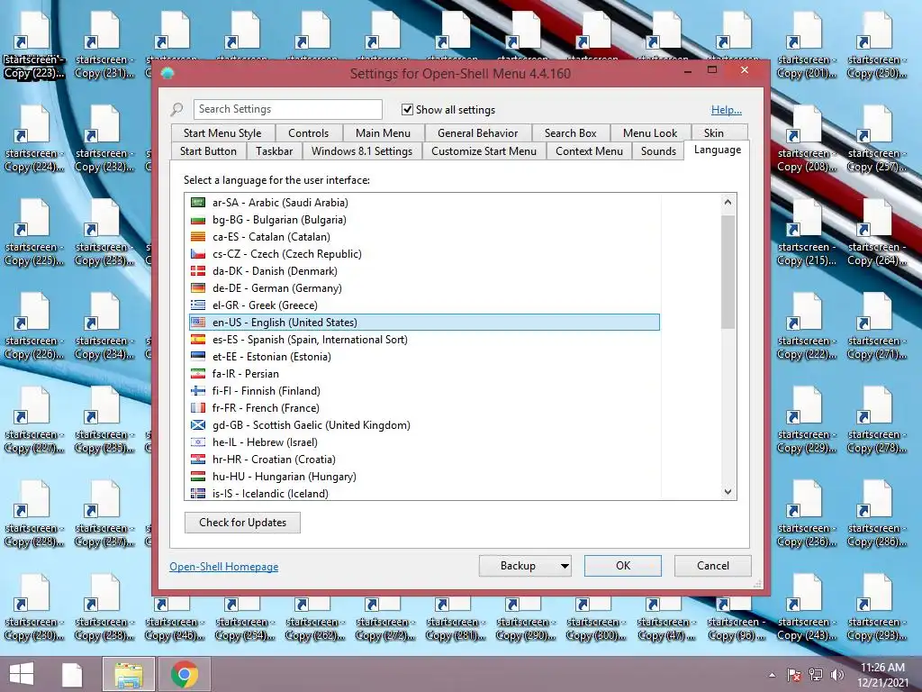
Task: Open the Start Button tab
Action: point(208,151)
